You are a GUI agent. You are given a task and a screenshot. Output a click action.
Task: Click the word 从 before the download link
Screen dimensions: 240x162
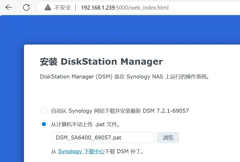point(54,151)
